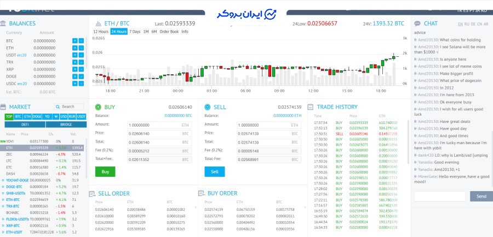Select the TOP market filter

coord(9,116)
